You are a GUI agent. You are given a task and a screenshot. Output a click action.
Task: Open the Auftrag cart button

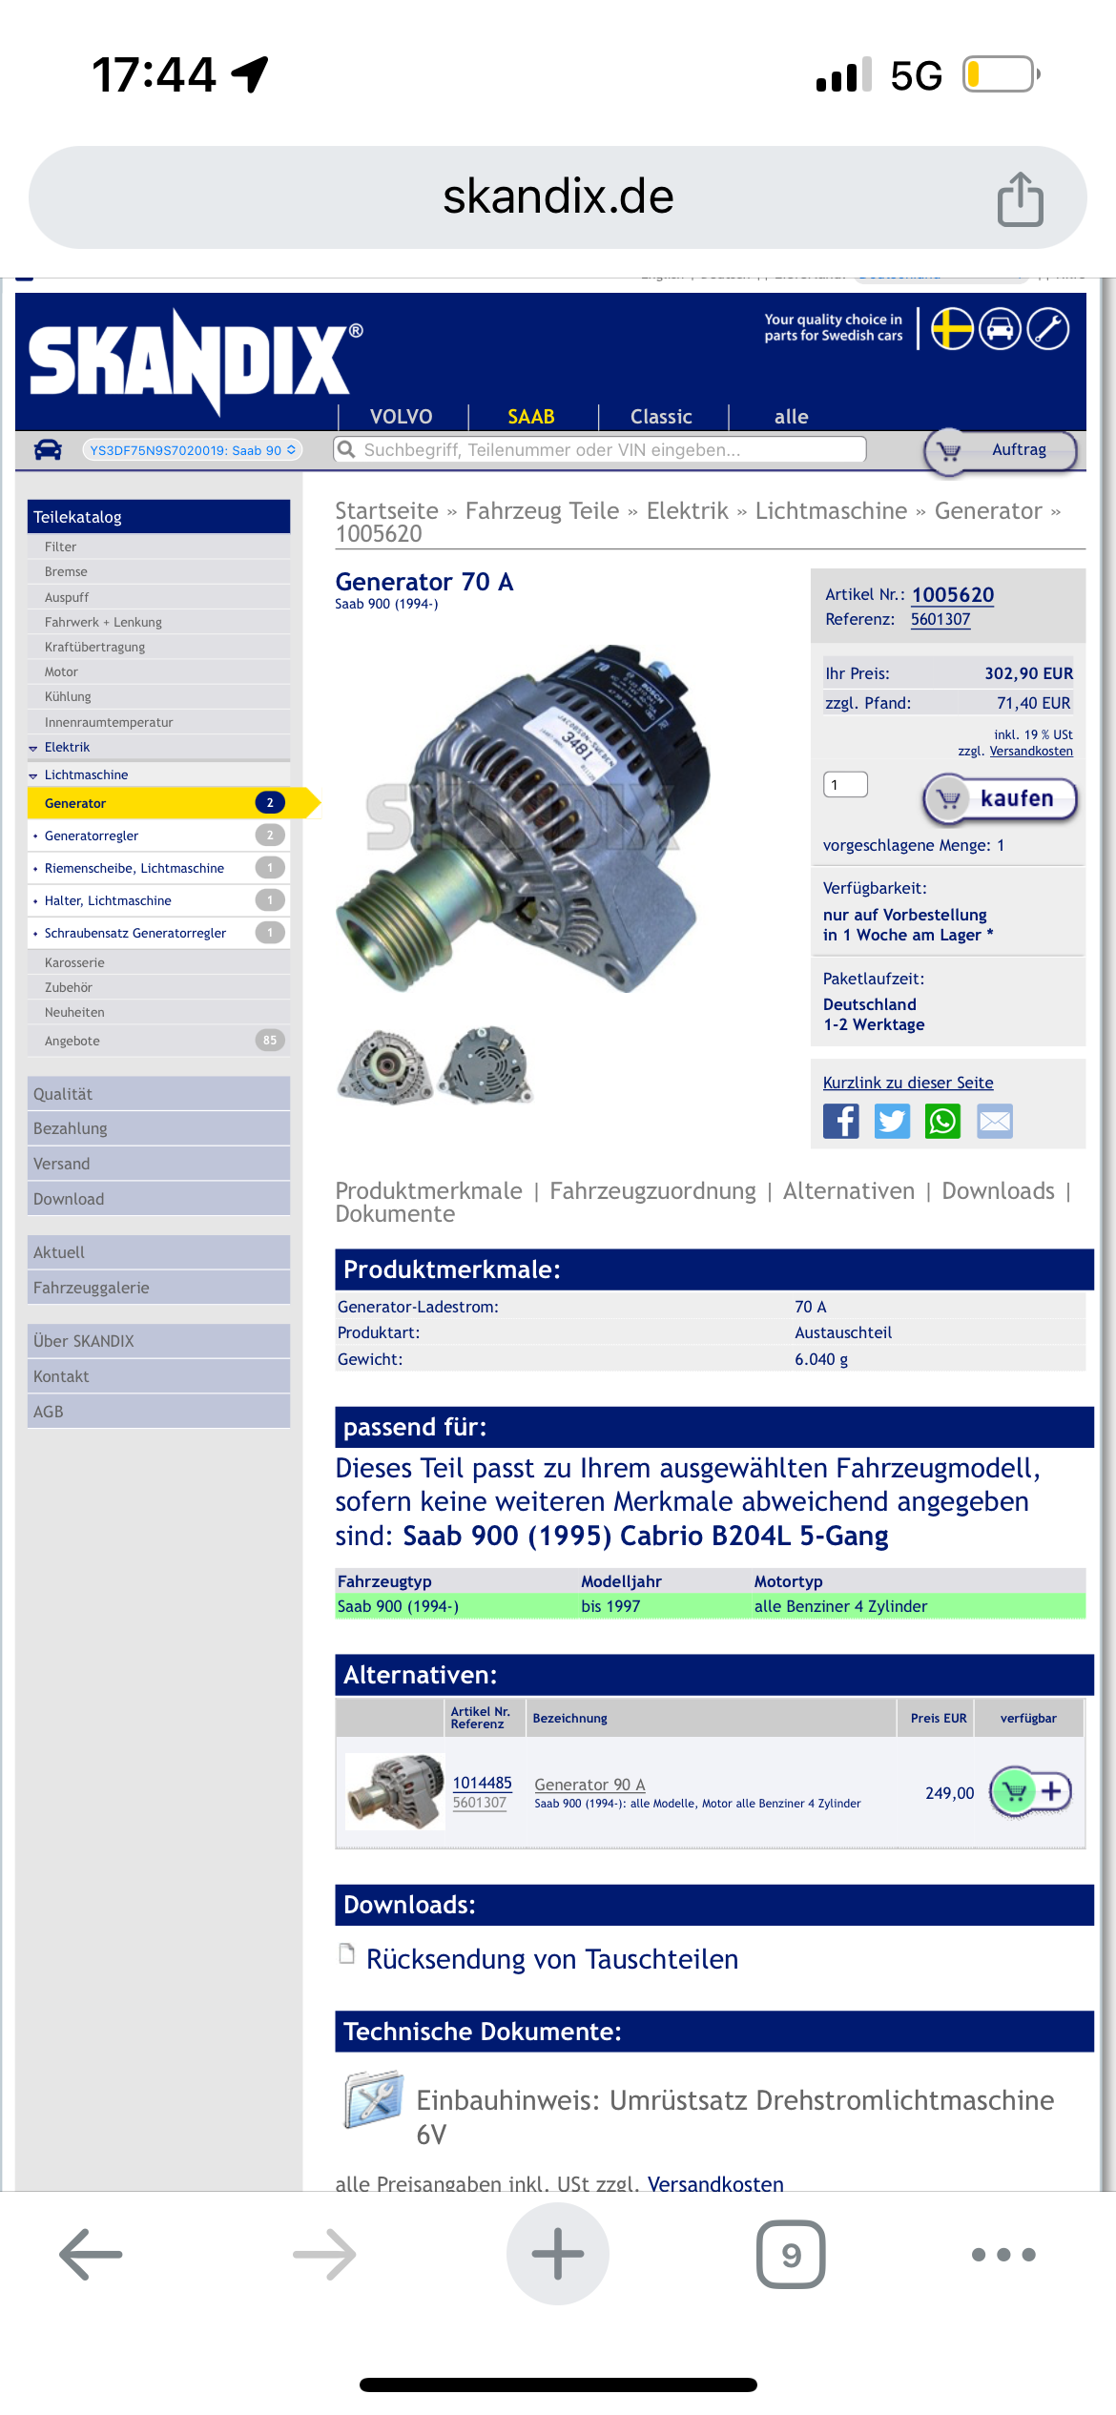1001,450
